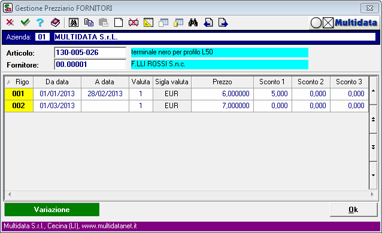The height and width of the screenshot is (233, 382).
Task: Click the empty A data cell in row 002
Action: (105, 106)
